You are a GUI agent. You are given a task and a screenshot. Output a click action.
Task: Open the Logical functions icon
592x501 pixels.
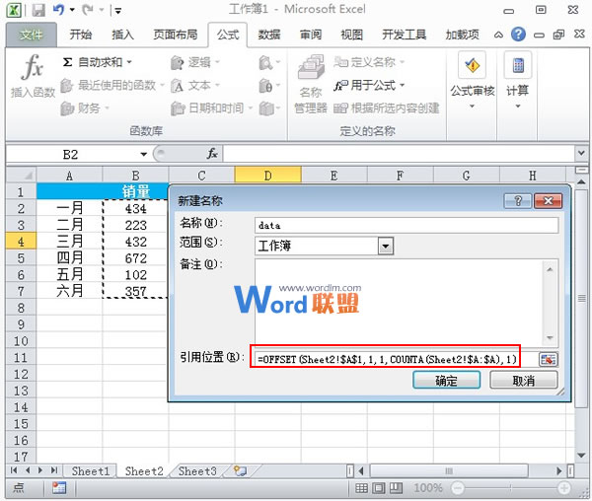(177, 62)
